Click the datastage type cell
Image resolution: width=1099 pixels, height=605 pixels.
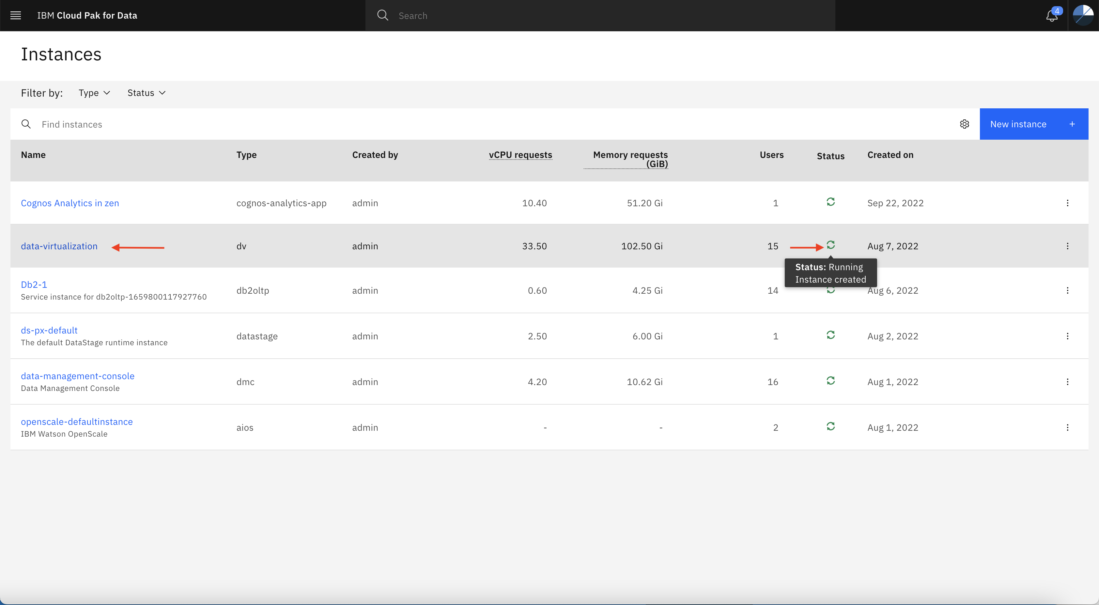(x=257, y=336)
